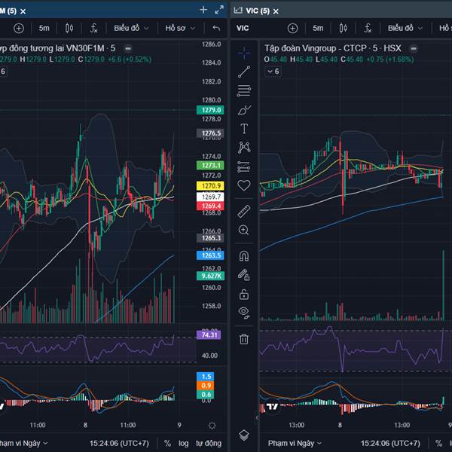Open timezone 15:24:06 (UTC+7) in VIC chart
The height and width of the screenshot is (452, 452).
click(390, 443)
